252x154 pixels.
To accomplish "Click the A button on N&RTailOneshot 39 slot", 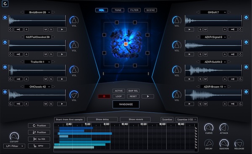I will click(26, 54).
